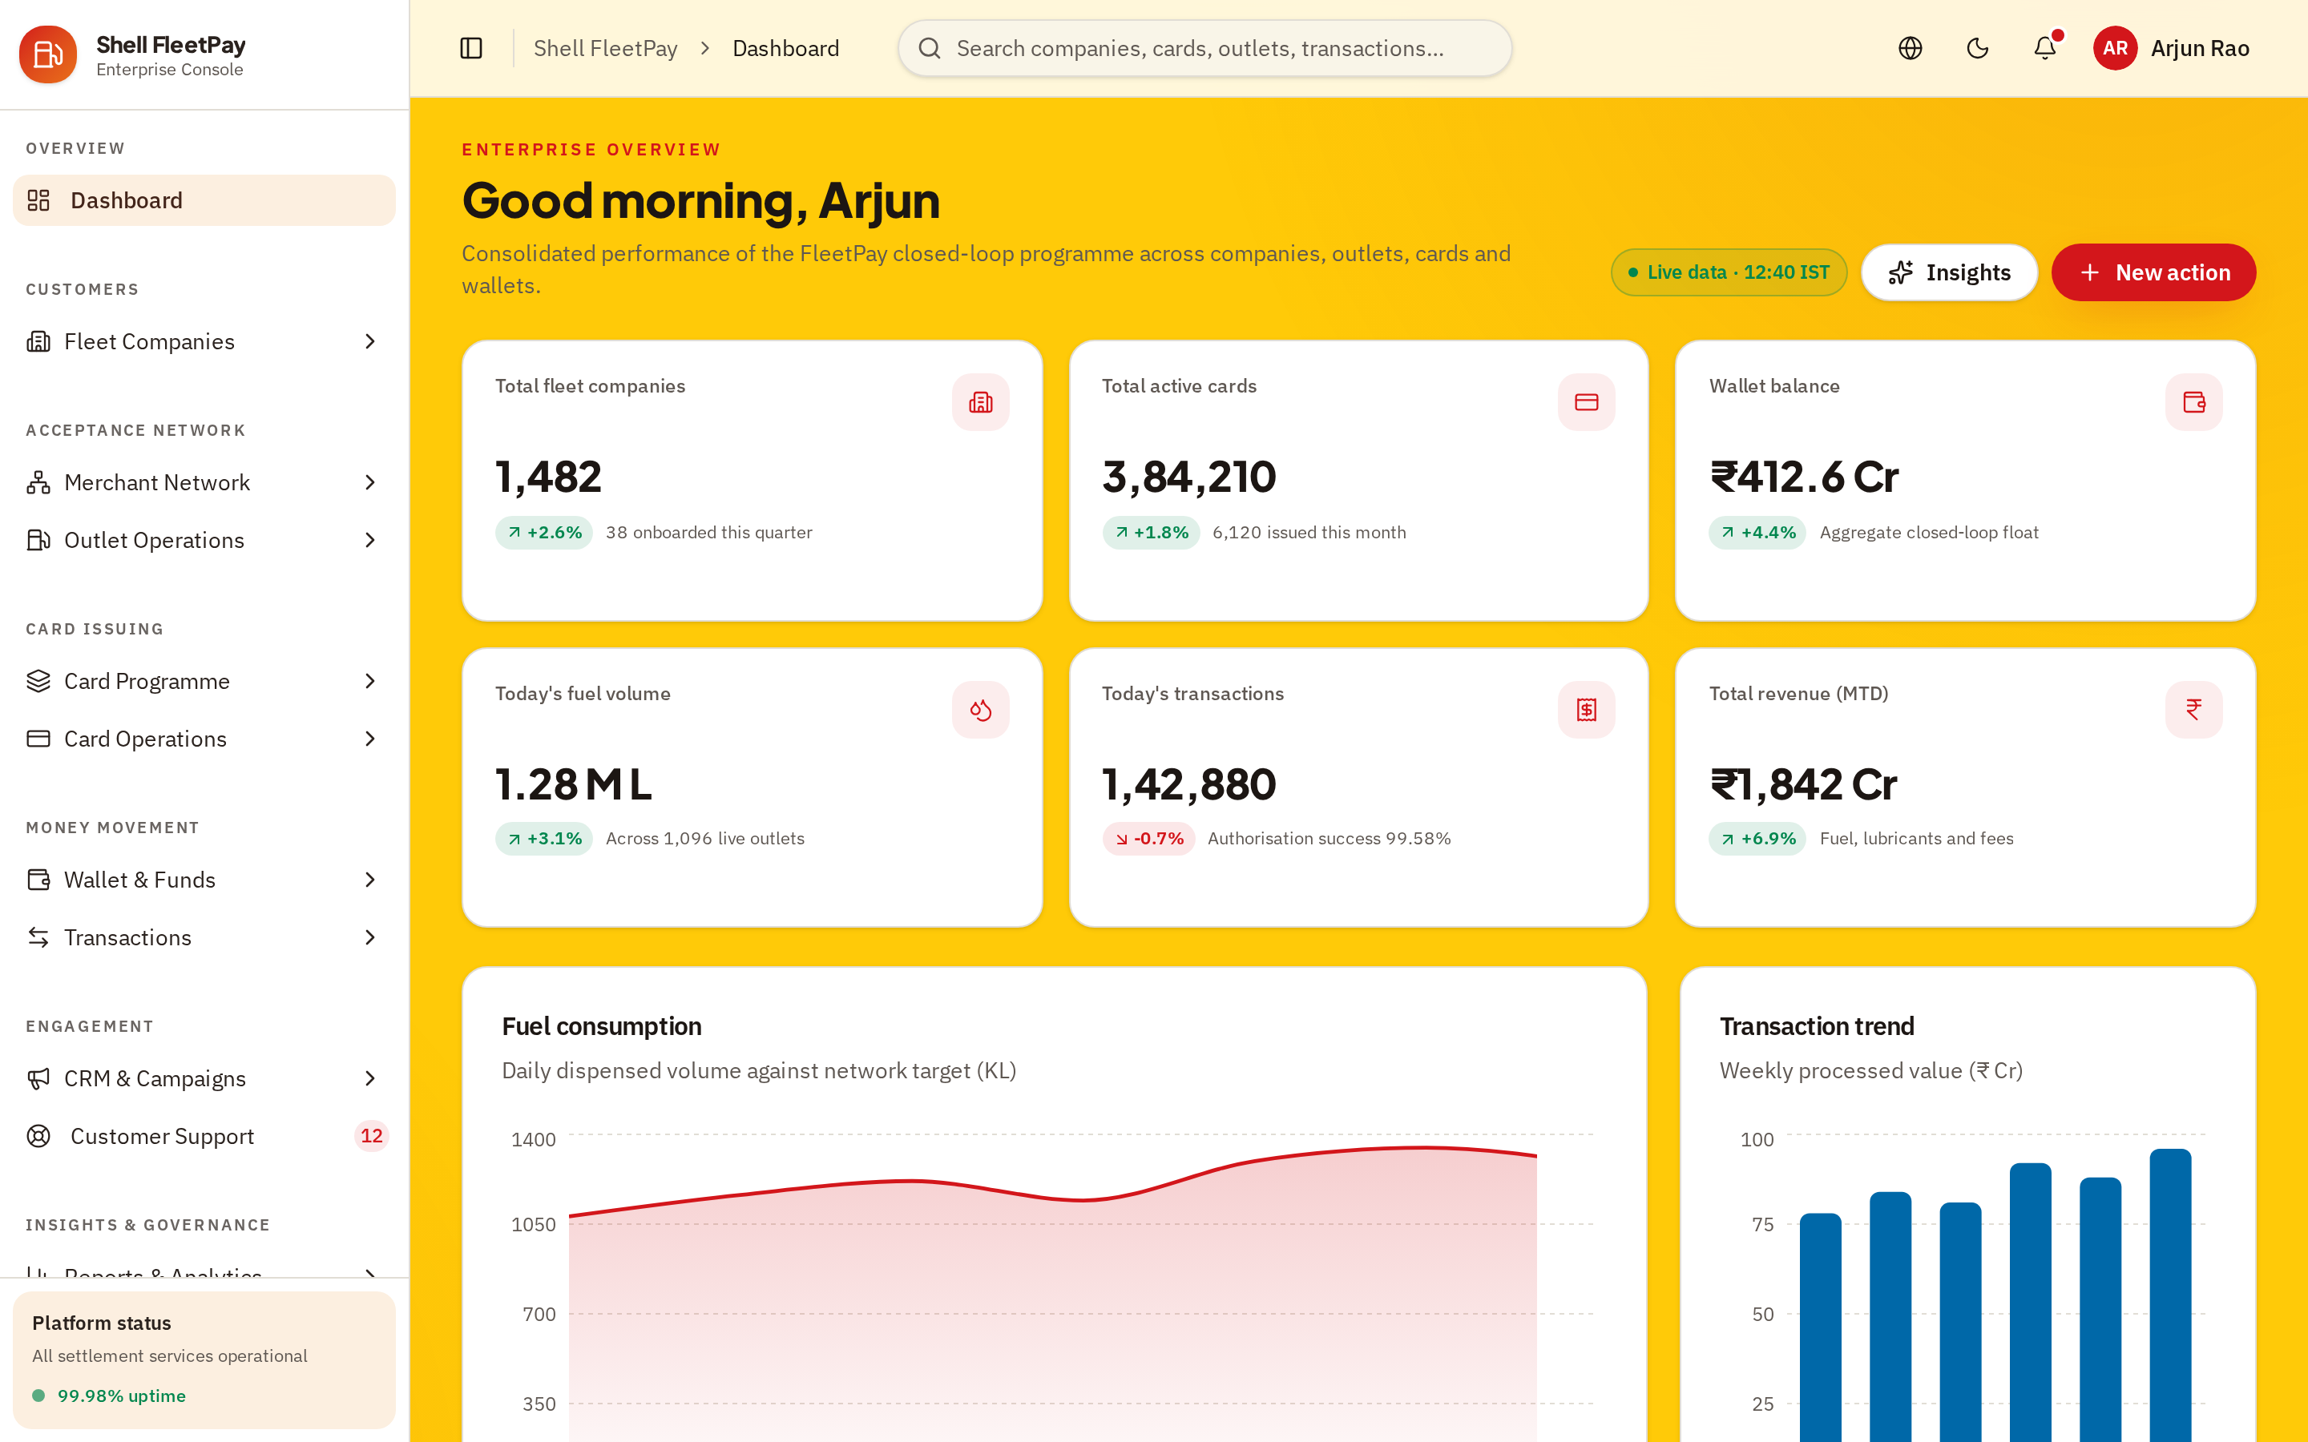Screen dimensions: 2308x1442
Task: Click the CRM & Campaigns megaphone icon
Action: click(x=38, y=1078)
